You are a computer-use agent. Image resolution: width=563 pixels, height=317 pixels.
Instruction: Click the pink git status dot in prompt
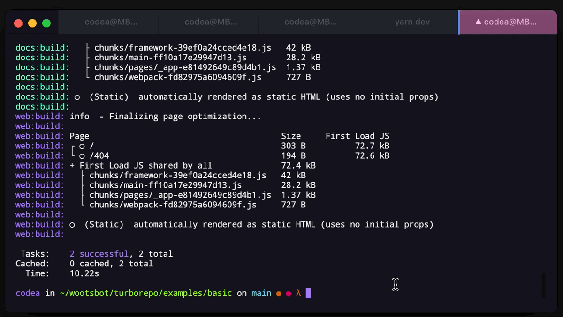[288, 294]
